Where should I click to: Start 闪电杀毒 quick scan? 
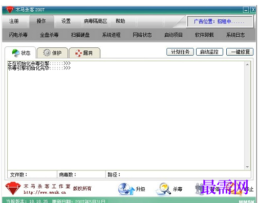click(18, 35)
